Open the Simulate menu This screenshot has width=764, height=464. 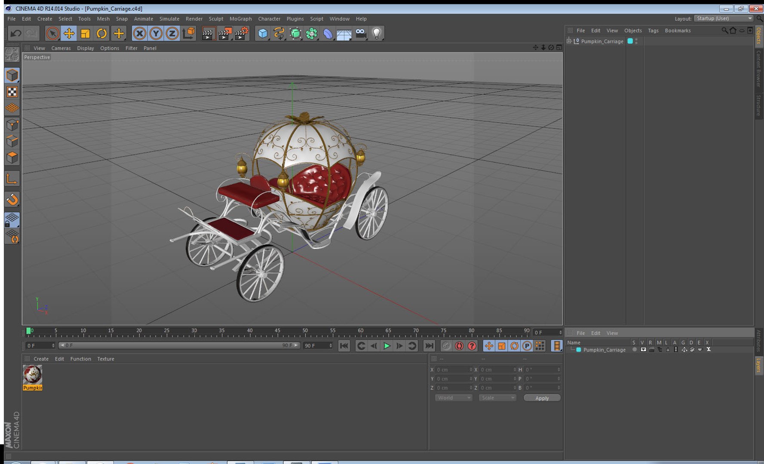(x=169, y=19)
